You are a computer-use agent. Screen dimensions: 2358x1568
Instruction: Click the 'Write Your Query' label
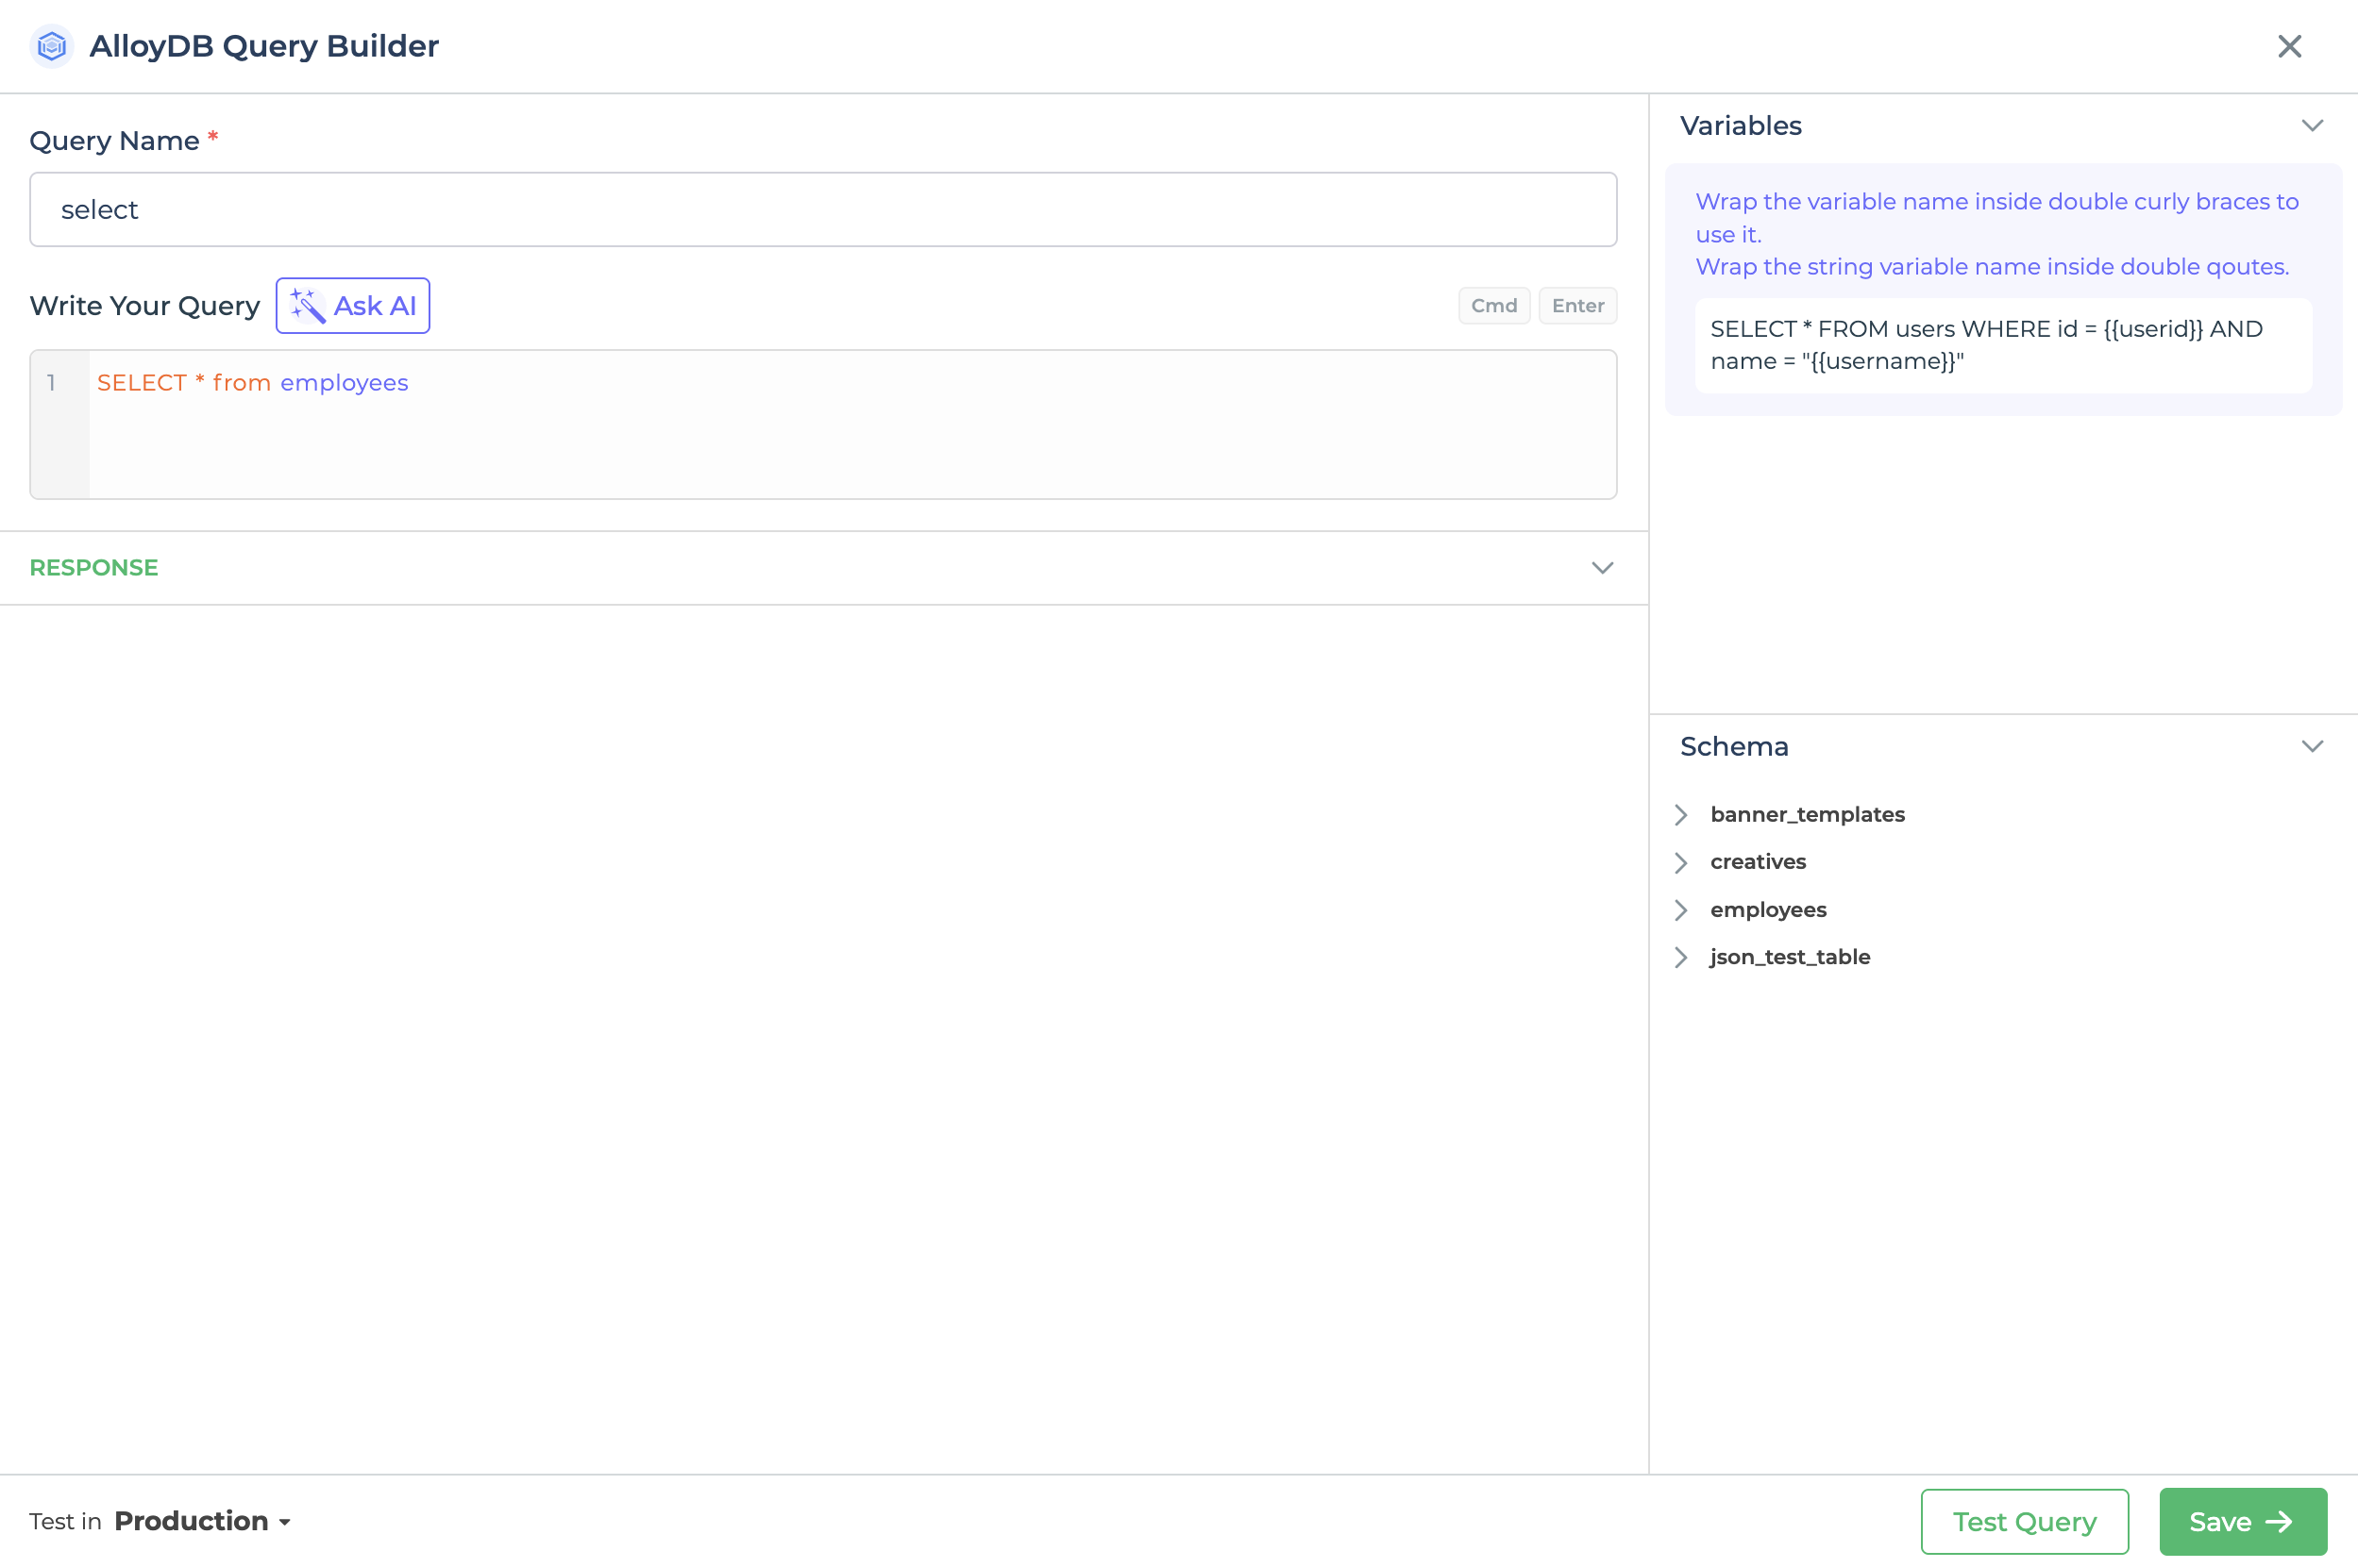coord(145,306)
